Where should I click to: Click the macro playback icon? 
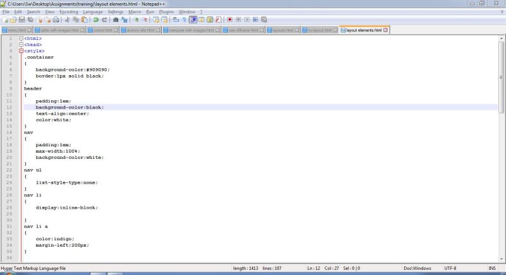click(x=247, y=20)
